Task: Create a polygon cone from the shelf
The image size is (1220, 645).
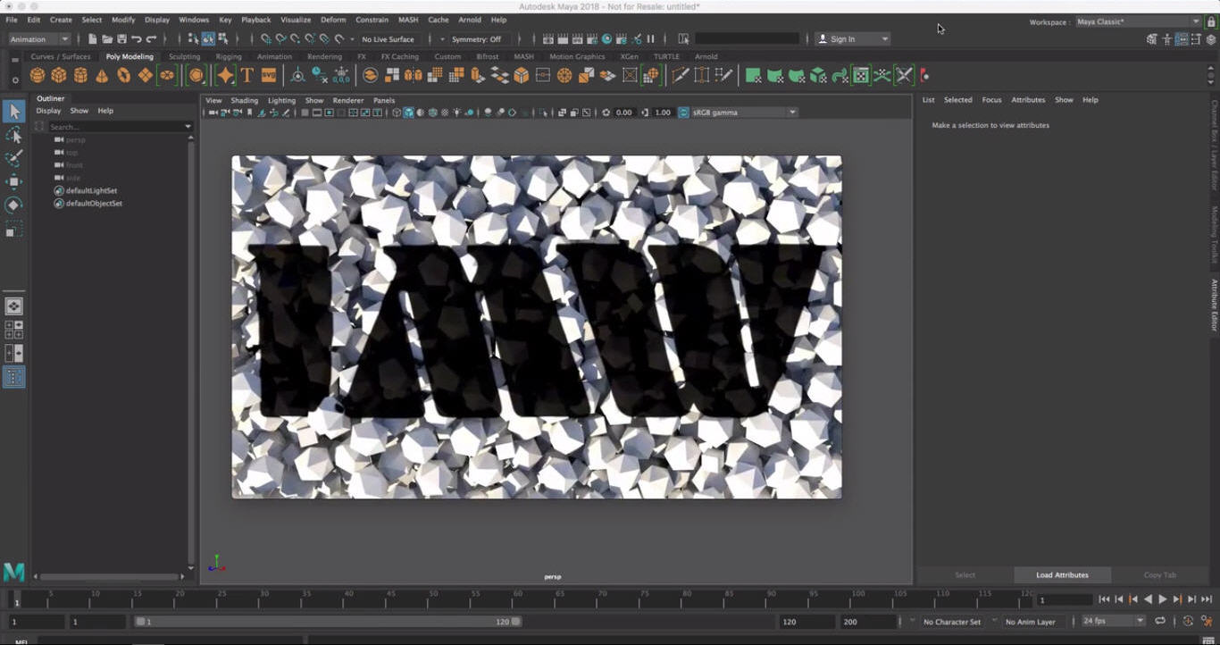Action: (102, 76)
